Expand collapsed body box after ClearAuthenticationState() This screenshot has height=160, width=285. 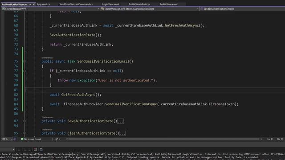click(122, 133)
